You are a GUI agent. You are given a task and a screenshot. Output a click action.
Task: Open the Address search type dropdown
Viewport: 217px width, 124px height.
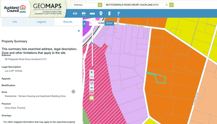point(100,5)
